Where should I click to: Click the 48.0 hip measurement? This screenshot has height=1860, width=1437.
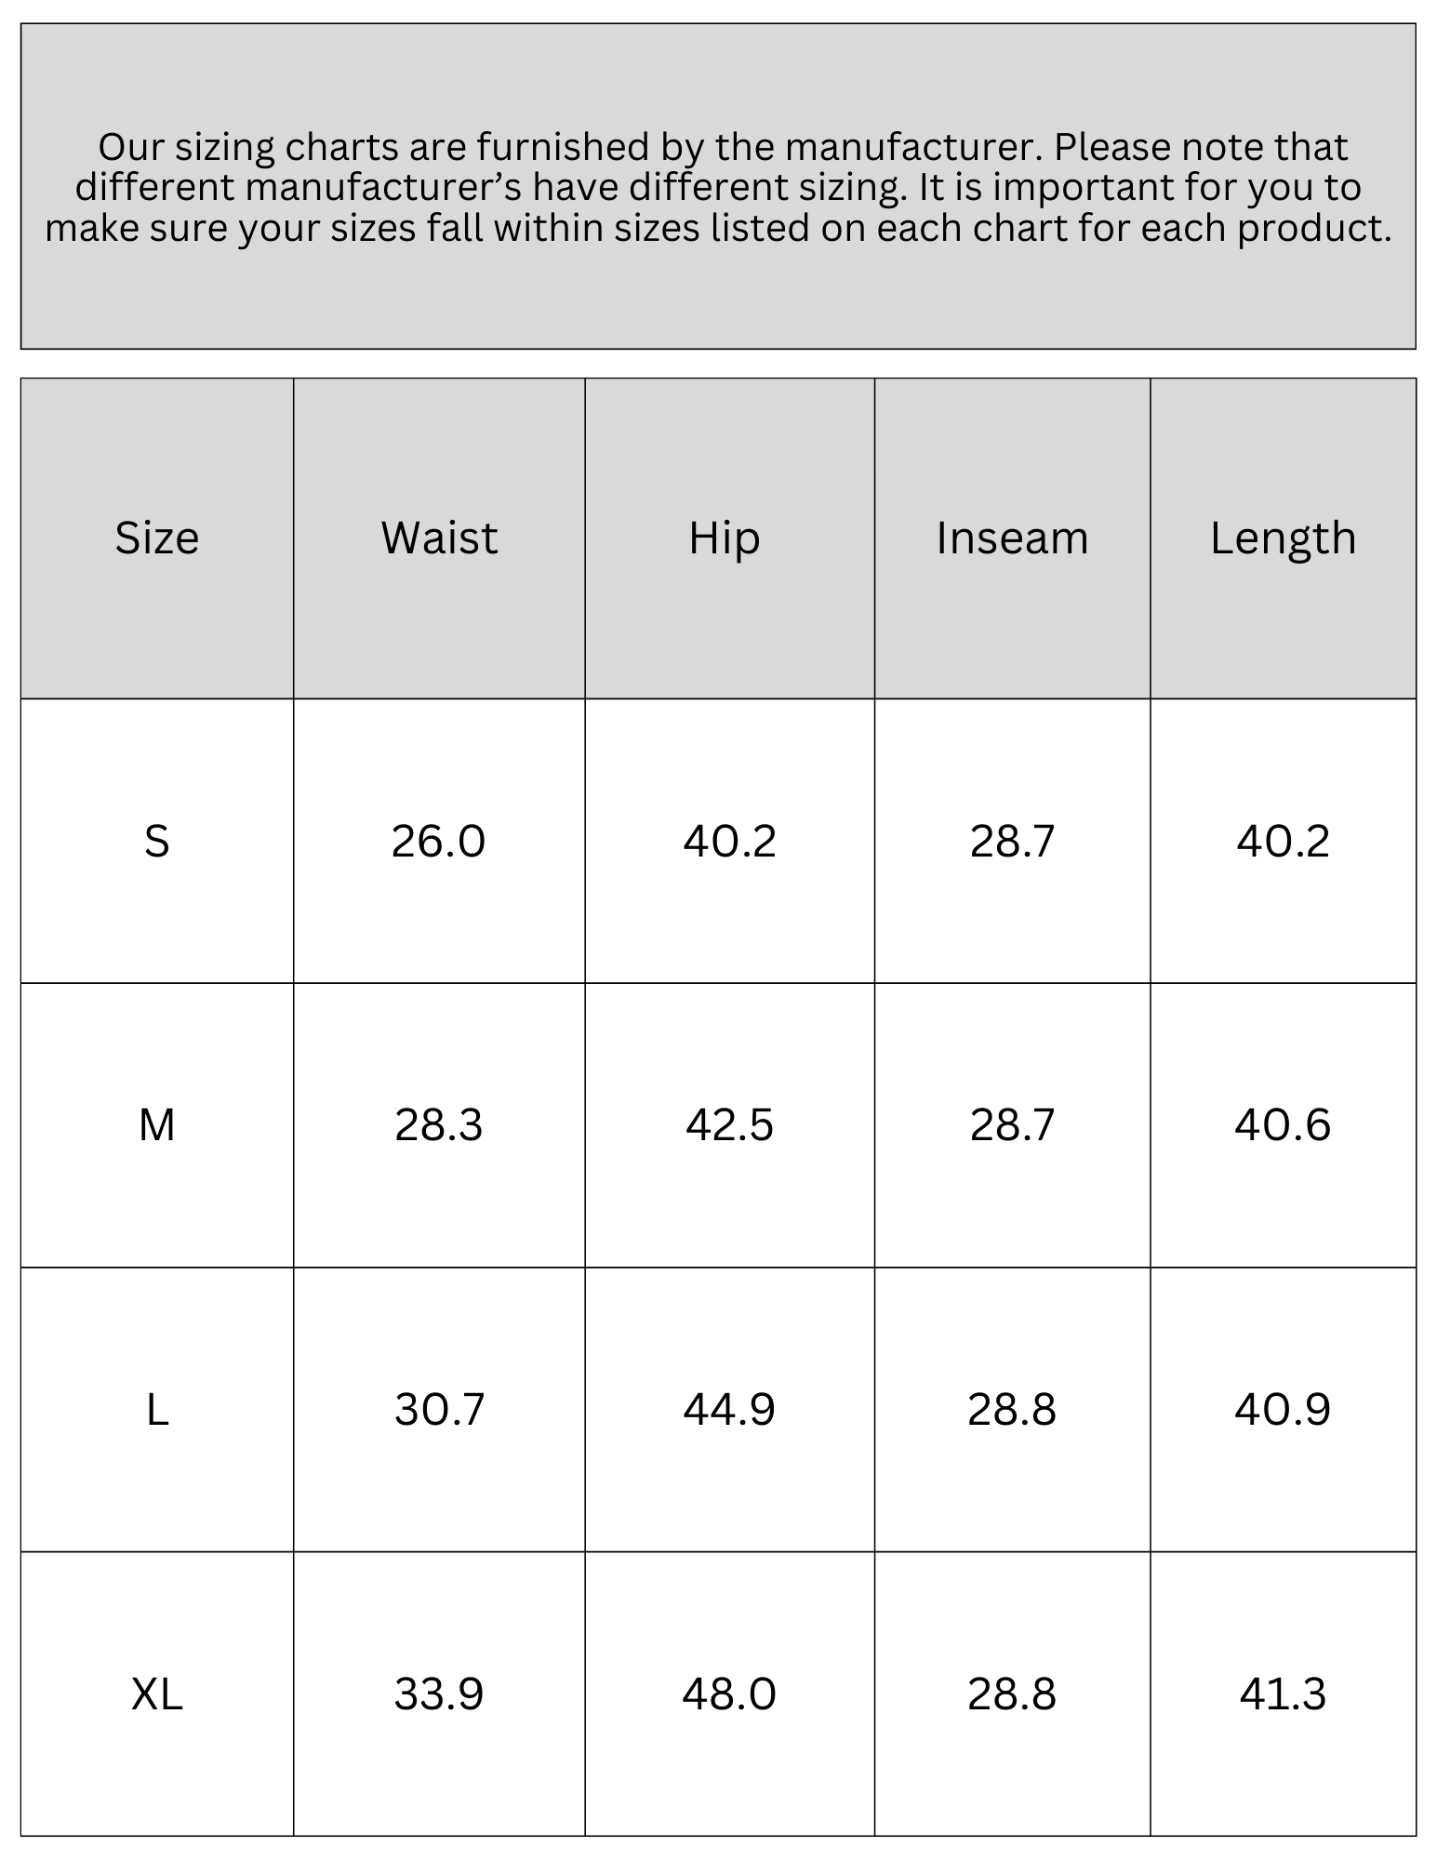729,1694
